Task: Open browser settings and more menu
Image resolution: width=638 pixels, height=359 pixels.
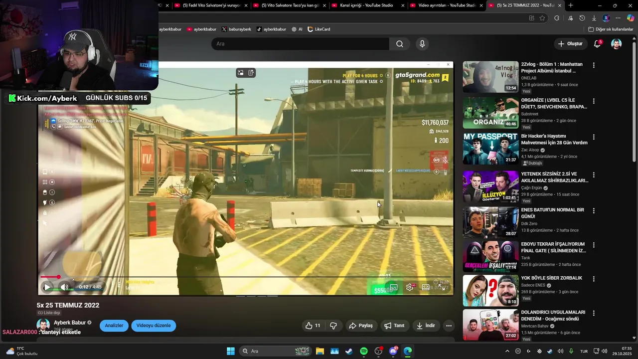Action: click(x=618, y=18)
